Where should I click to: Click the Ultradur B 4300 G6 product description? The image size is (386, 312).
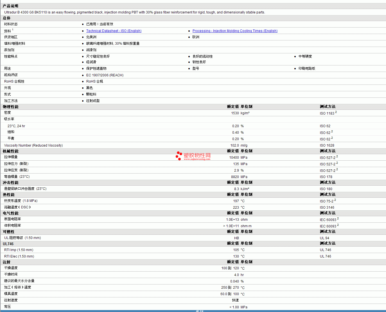[x=135, y=12]
